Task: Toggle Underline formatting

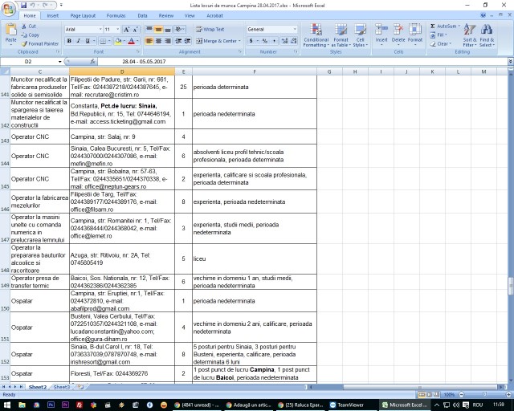Action: coord(88,41)
